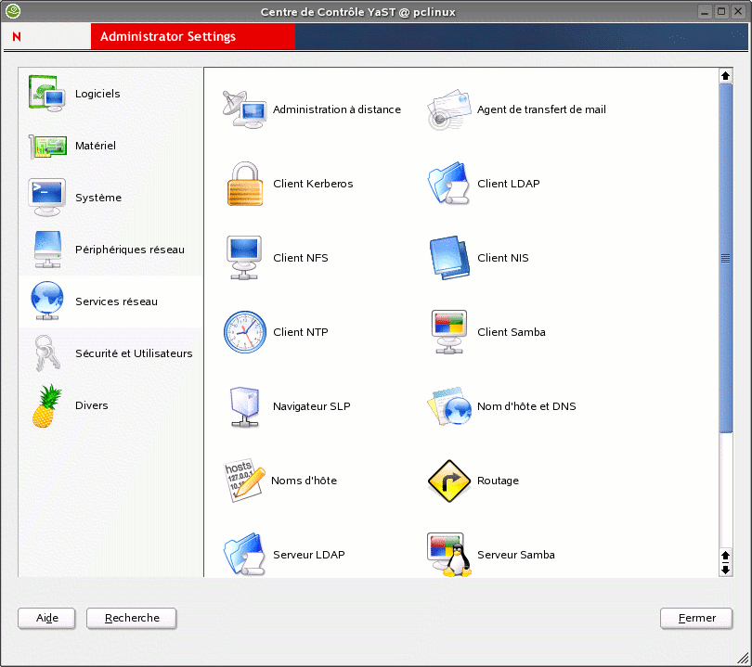
Task: Launch the Administration à distance satellite icon
Action: pyautogui.click(x=244, y=109)
